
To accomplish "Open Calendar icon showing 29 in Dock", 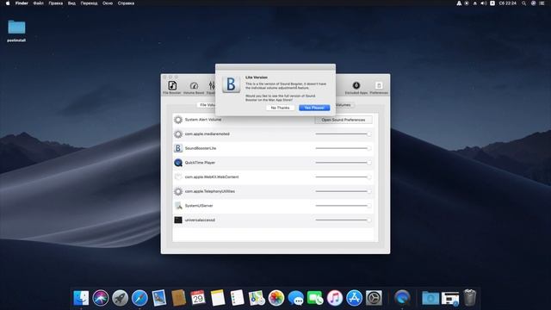I will click(198, 298).
